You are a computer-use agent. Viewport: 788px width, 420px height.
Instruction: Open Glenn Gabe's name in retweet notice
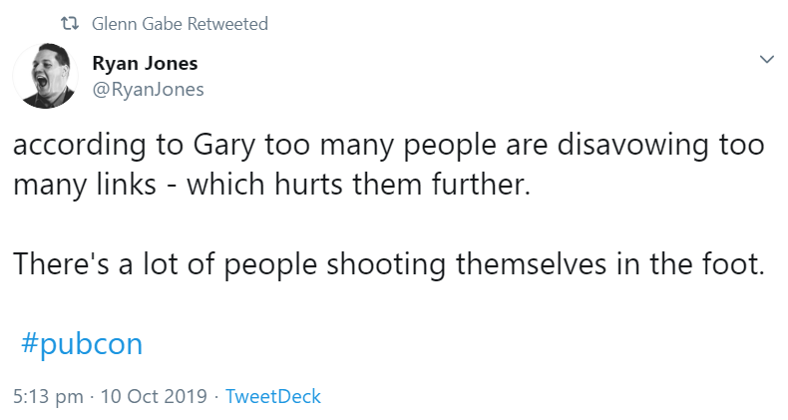click(135, 23)
